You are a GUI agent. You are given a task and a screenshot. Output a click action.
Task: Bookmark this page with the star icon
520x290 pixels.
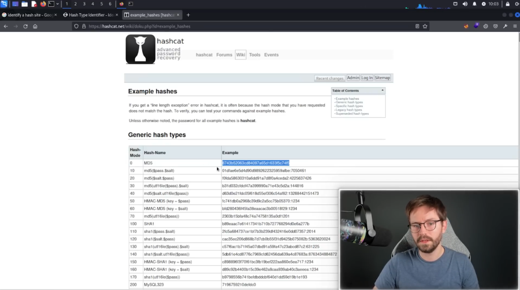coord(425,26)
